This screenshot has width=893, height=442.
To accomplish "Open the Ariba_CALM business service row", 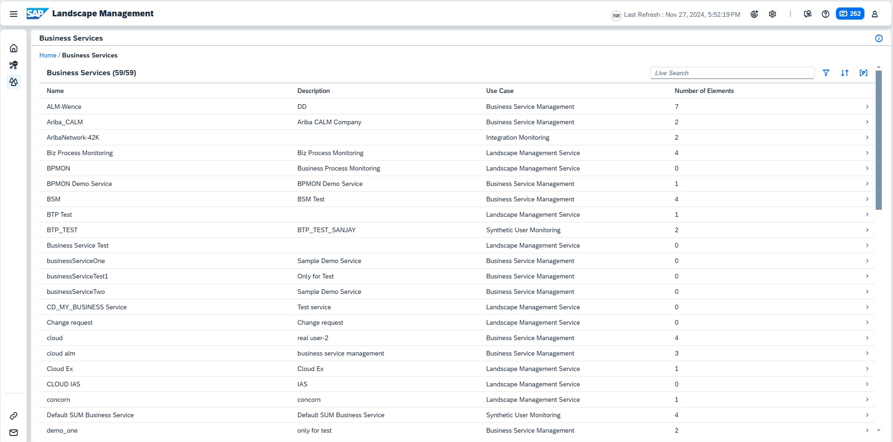I will point(65,122).
